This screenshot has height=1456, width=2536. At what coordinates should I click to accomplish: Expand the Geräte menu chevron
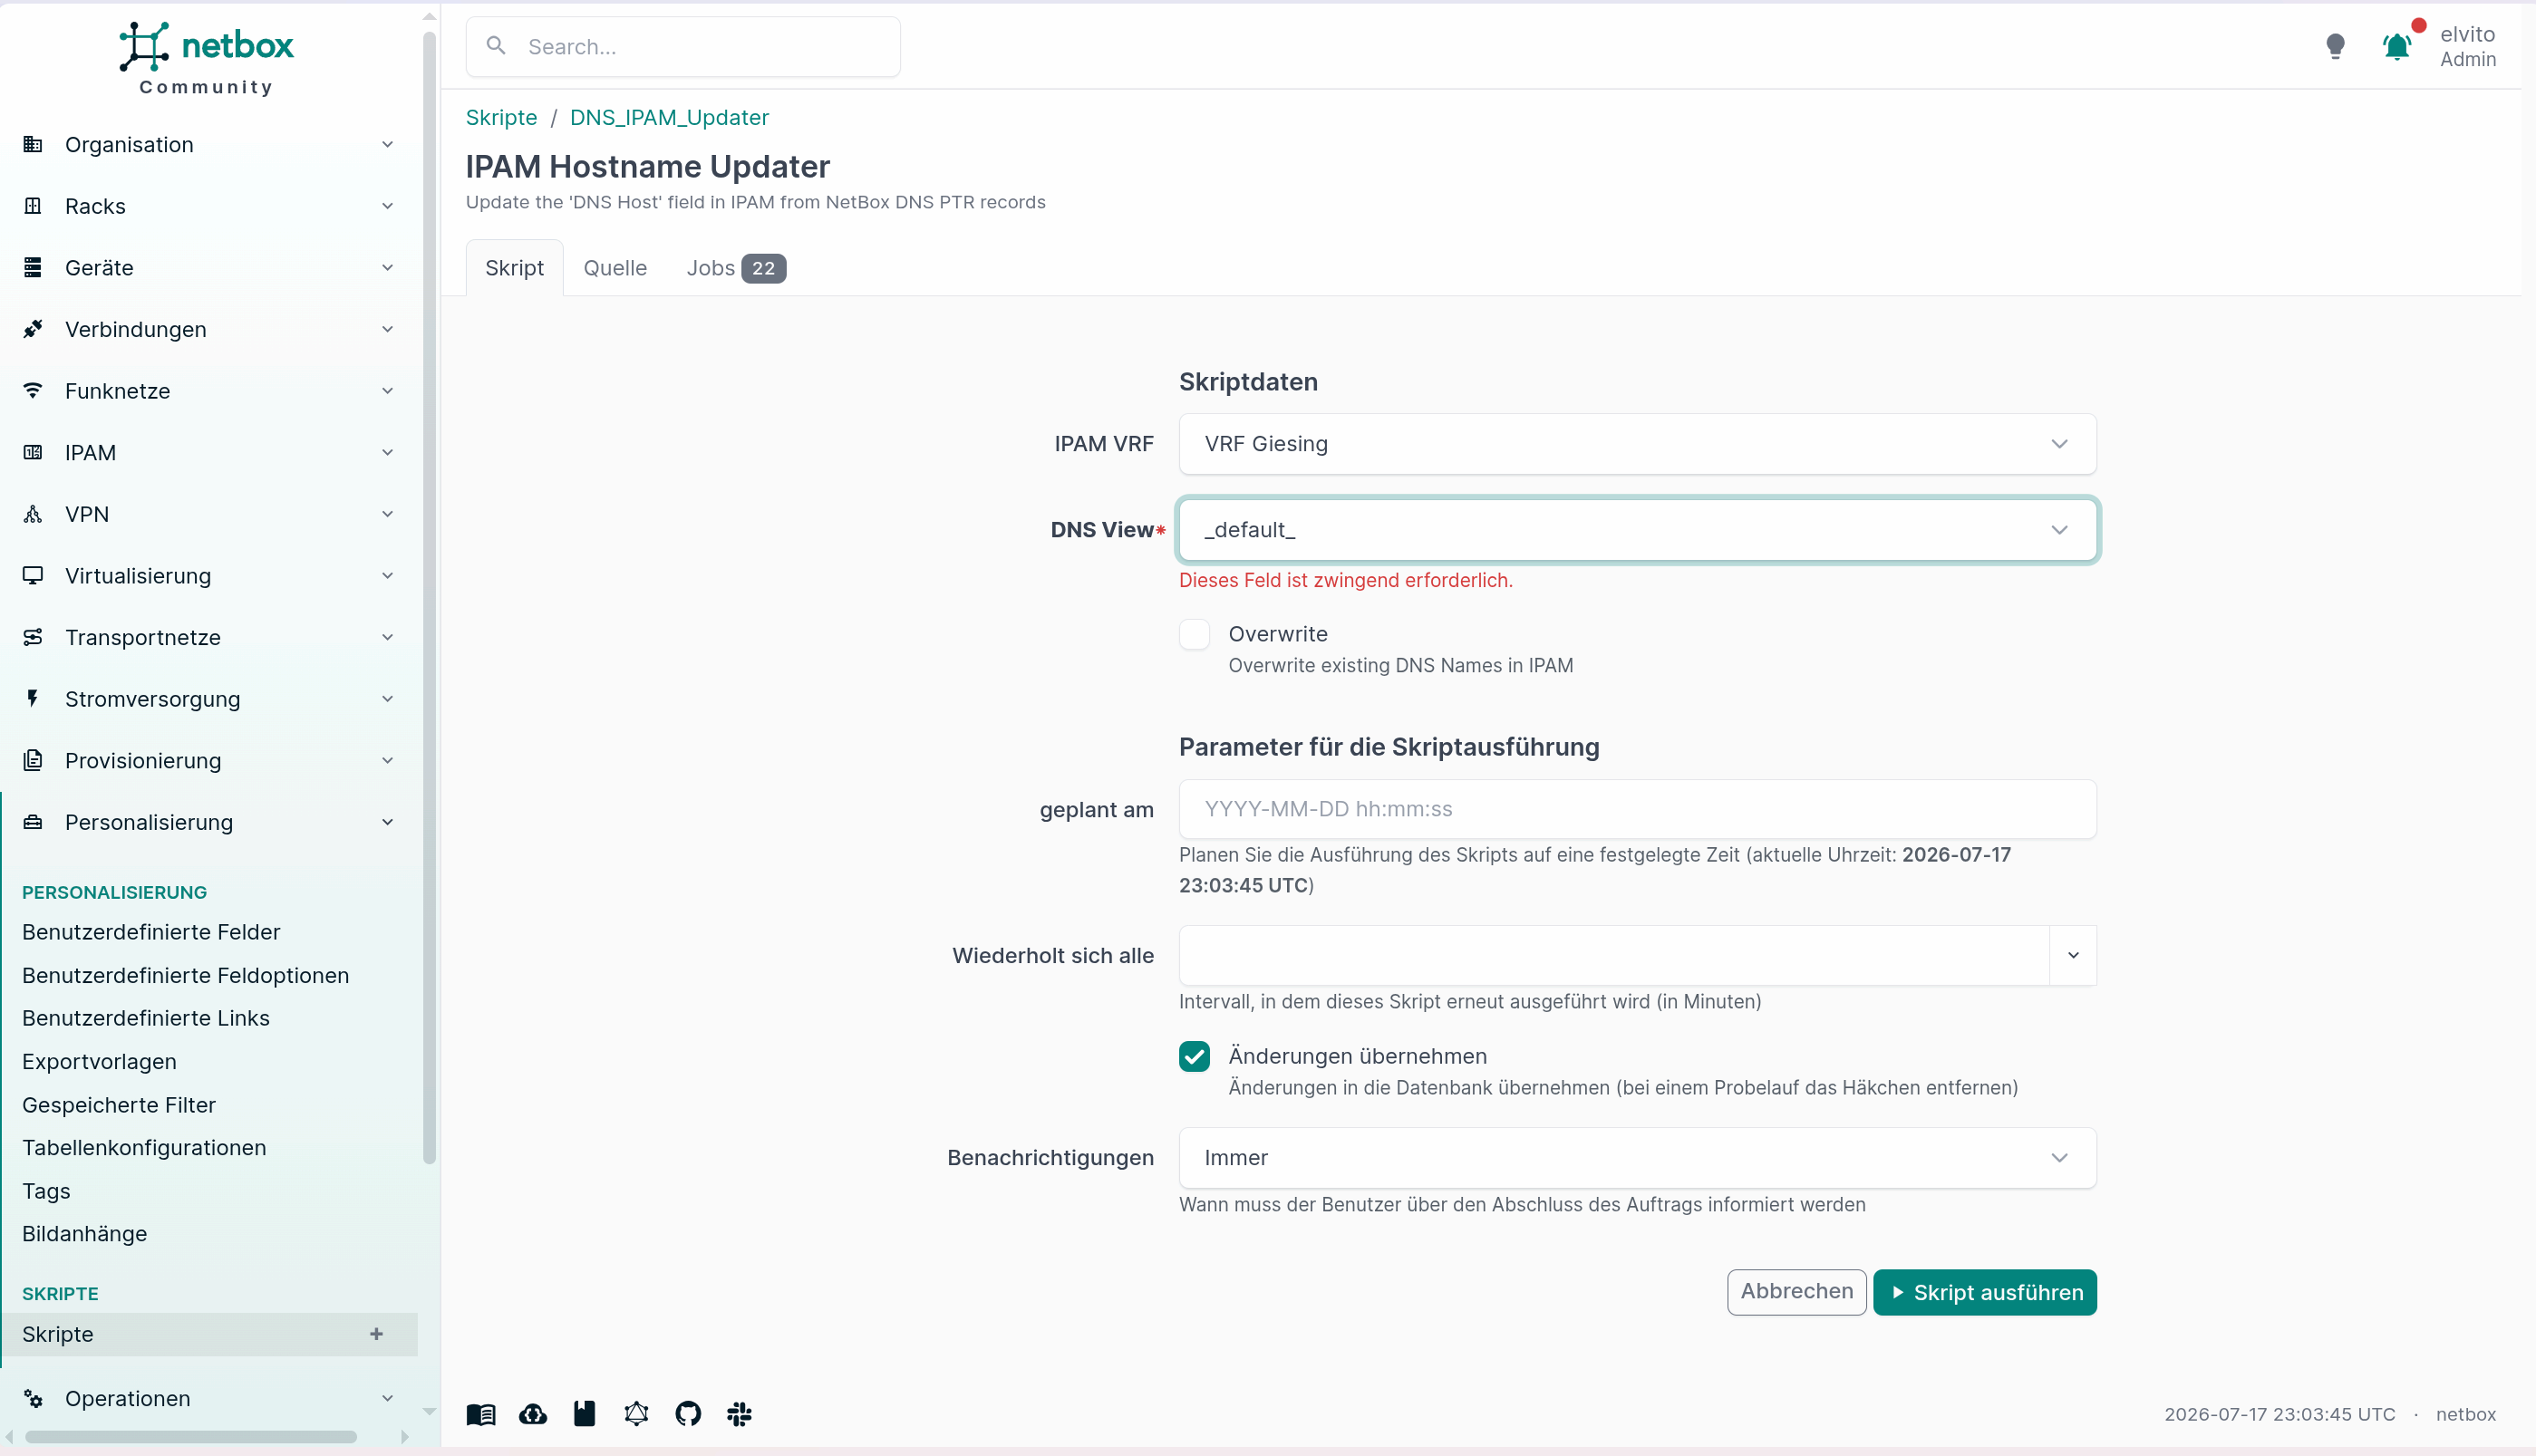coord(387,268)
